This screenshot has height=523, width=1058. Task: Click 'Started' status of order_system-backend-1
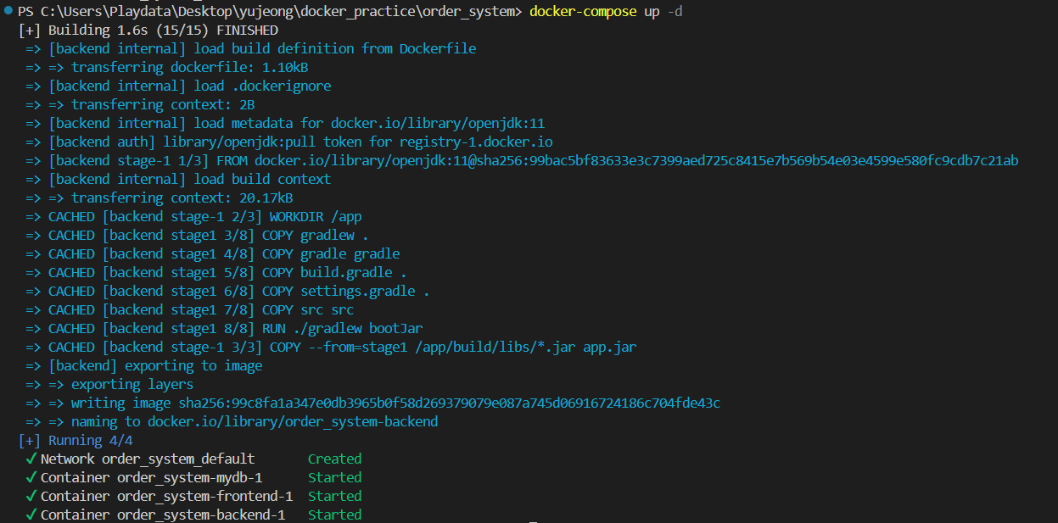tap(334, 515)
